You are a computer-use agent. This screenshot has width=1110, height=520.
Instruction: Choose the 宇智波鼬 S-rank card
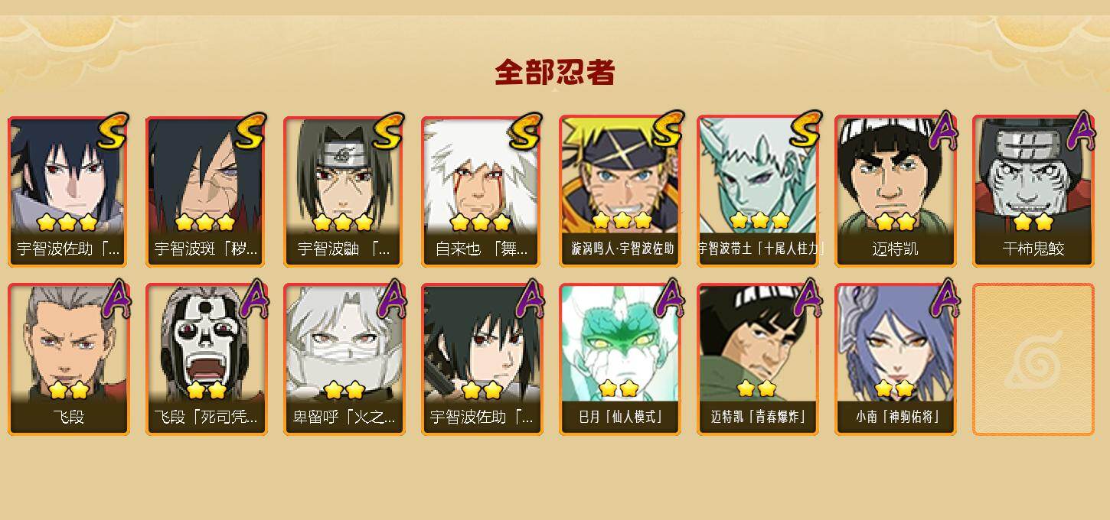point(344,191)
